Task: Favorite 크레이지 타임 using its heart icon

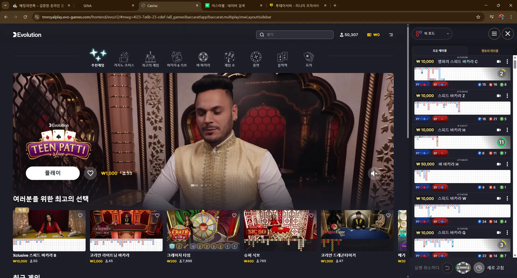Action: click(x=234, y=215)
